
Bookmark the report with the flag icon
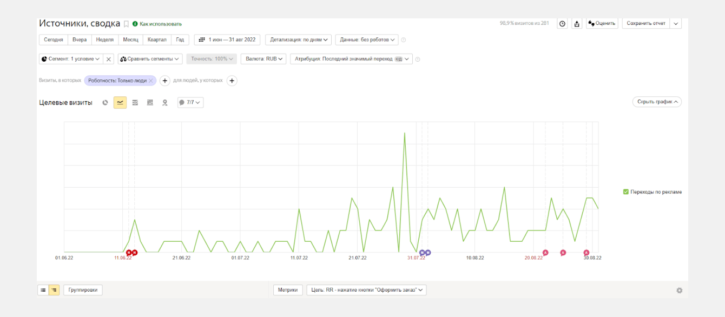point(126,24)
